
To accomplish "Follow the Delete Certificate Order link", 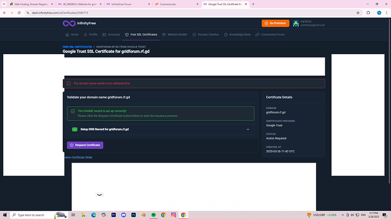I will [78, 157].
